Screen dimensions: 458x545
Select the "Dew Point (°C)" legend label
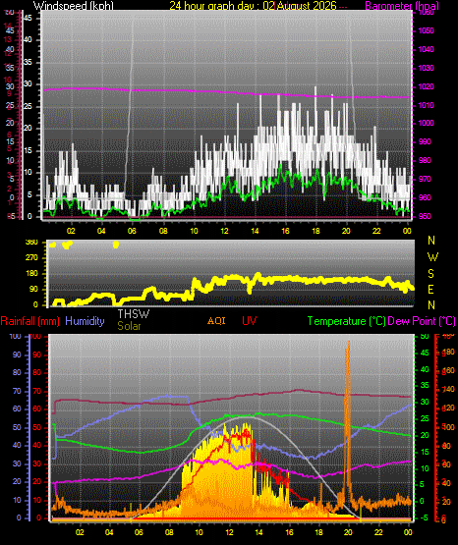coord(422,321)
